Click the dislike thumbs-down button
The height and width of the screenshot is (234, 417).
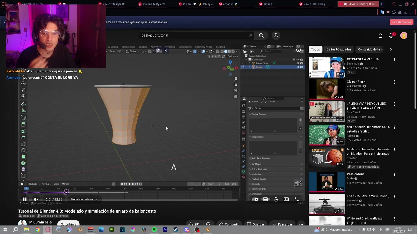pos(208,224)
